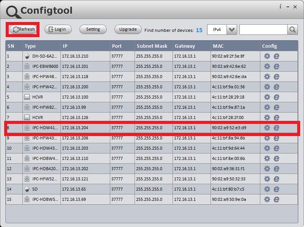Select SD device type in row 14
Image resolution: width=304 pixels, height=227 pixels.
point(35,189)
